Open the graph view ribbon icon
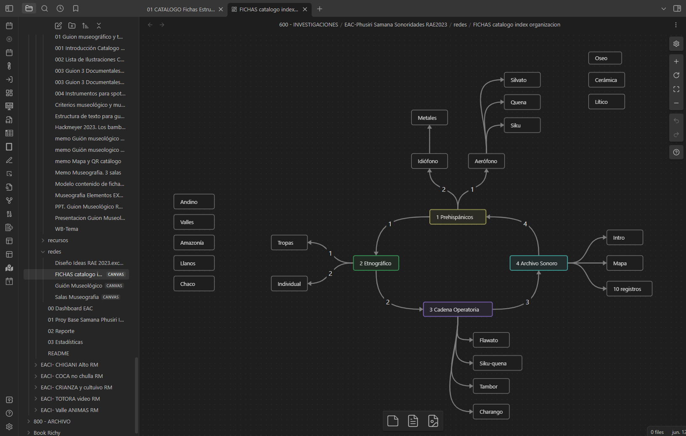Viewport: 686px width, 436px height. click(9, 201)
